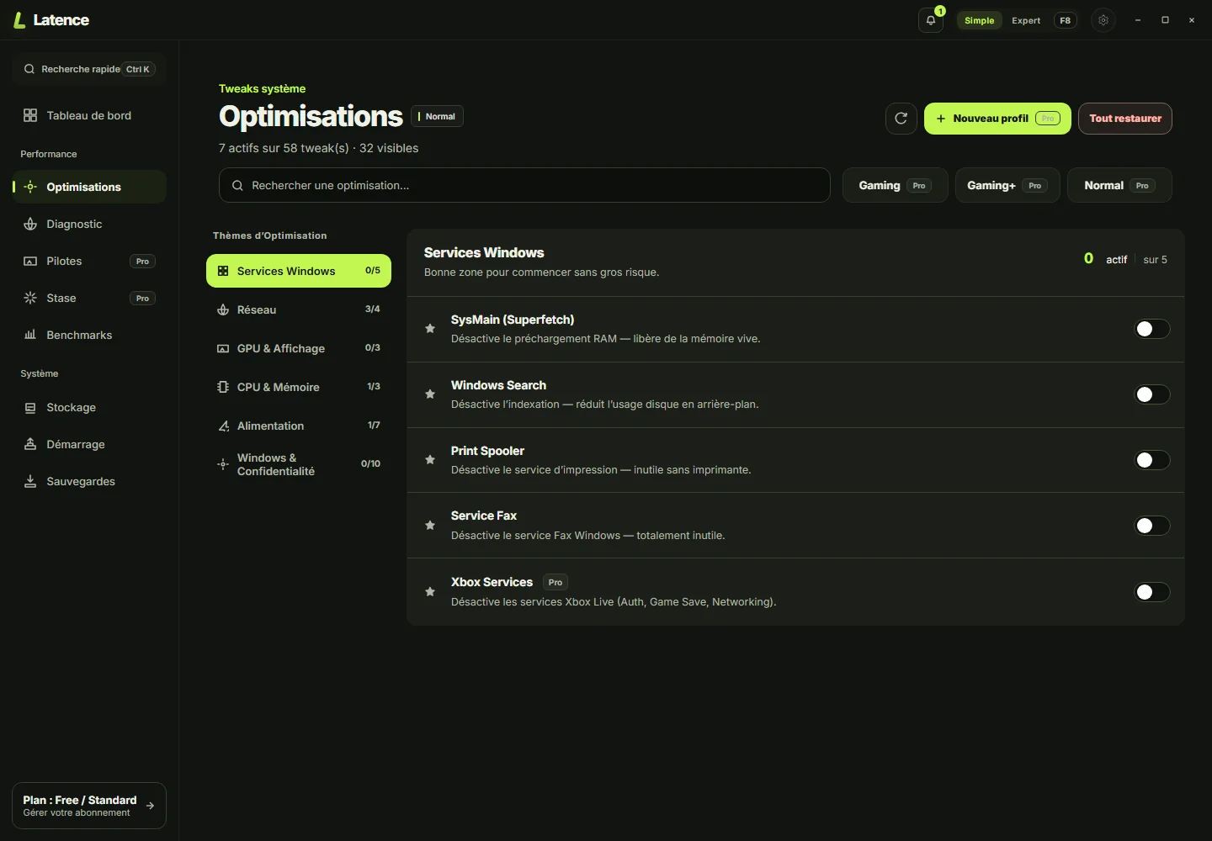Viewport: 1212px width, 841px height.
Task: Open the Sauvegardes page
Action: tap(89, 481)
